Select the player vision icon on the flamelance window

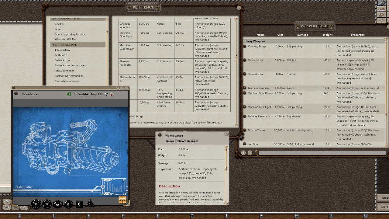coord(106,94)
